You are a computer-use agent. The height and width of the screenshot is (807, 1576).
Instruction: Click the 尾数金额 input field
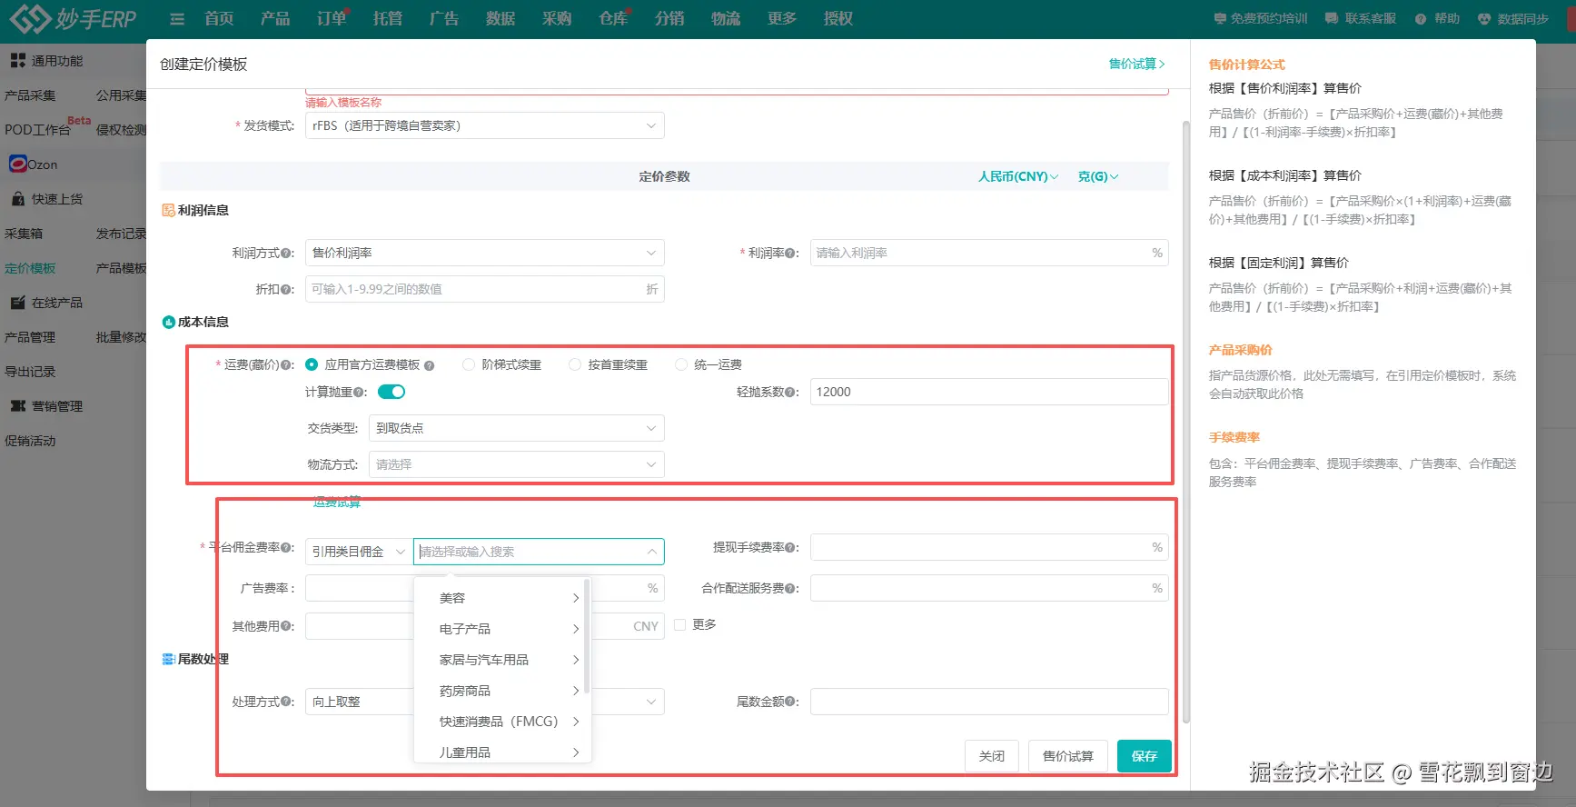pyautogui.click(x=989, y=702)
